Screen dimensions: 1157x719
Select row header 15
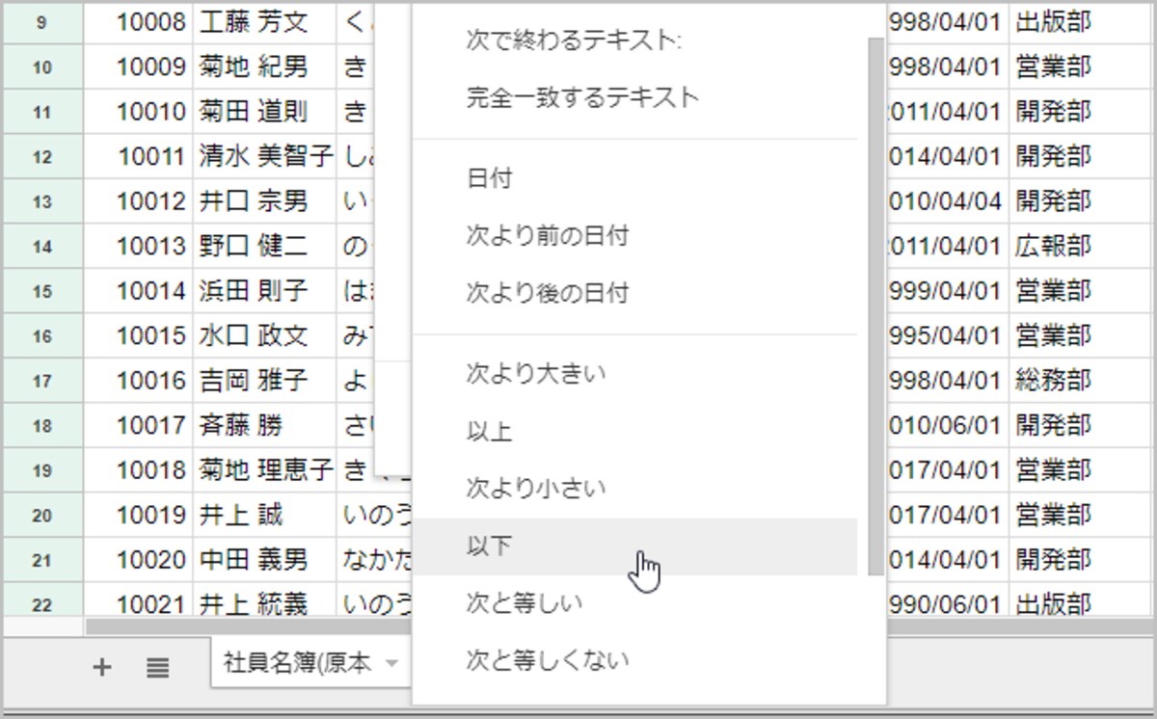[42, 291]
